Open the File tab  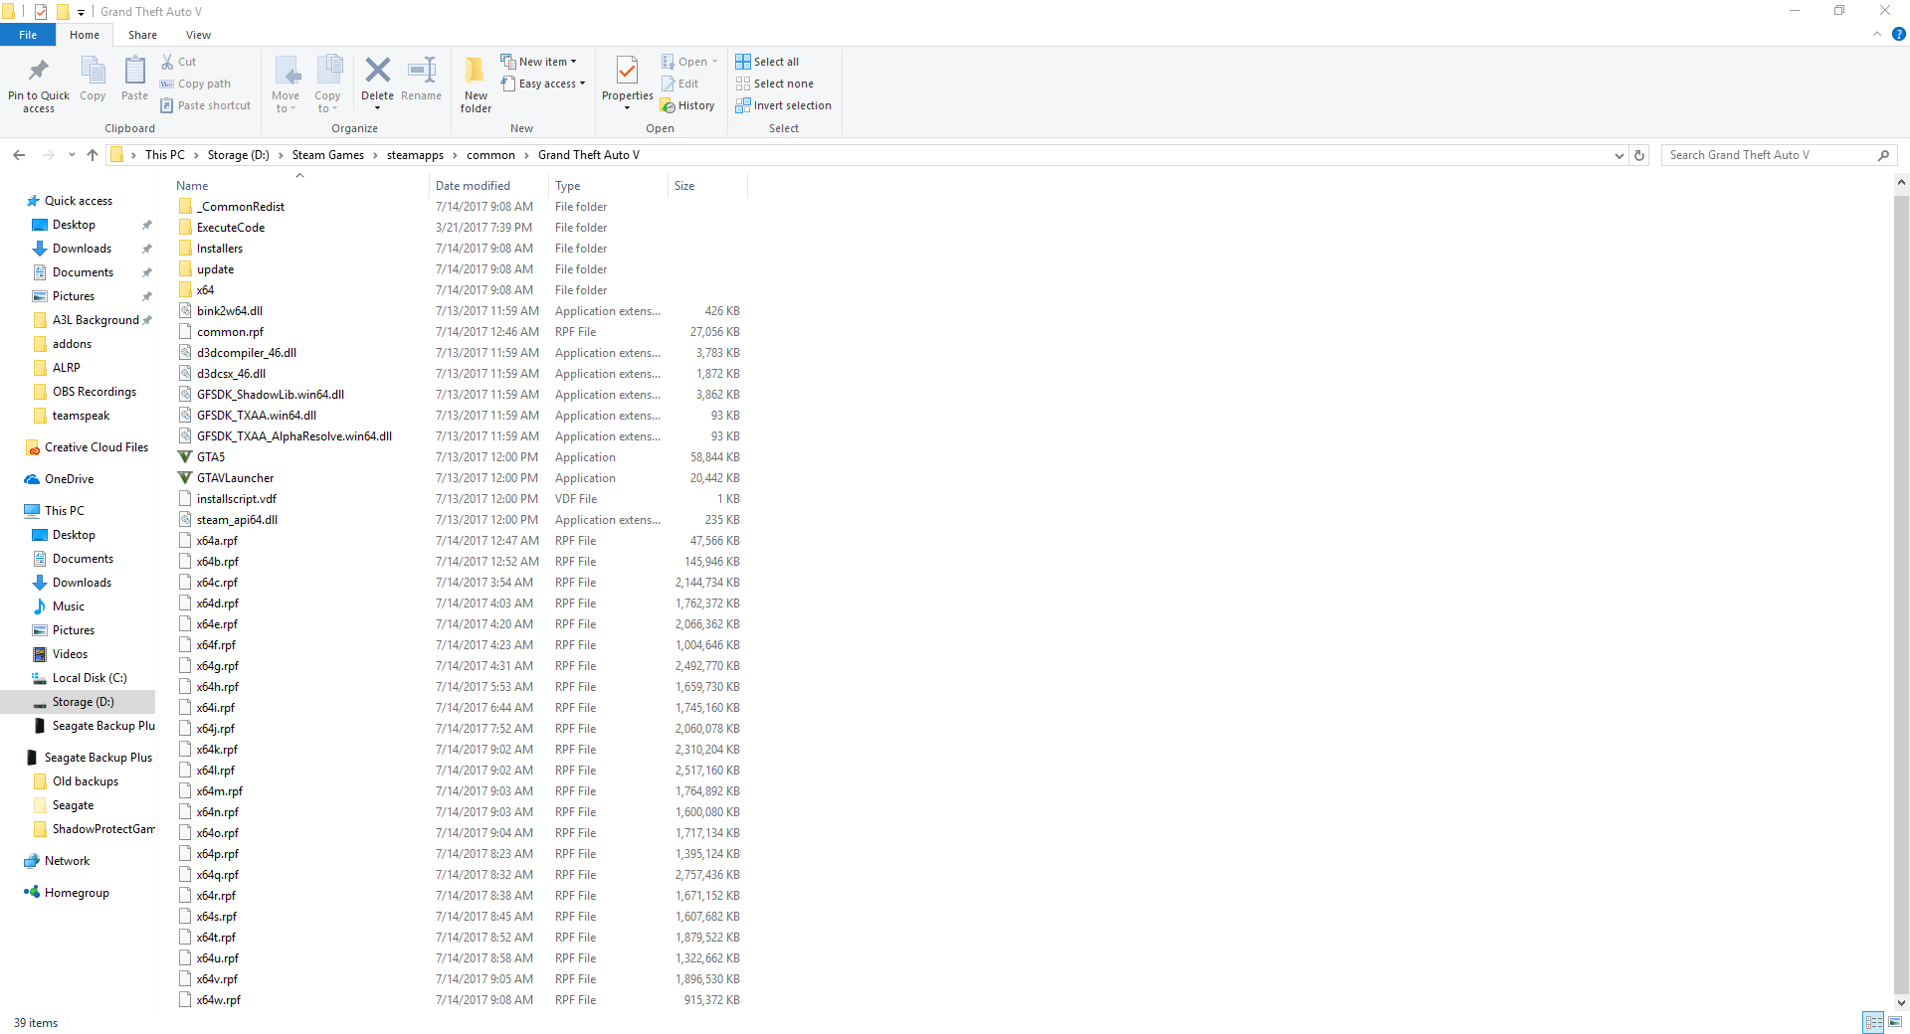(x=28, y=35)
